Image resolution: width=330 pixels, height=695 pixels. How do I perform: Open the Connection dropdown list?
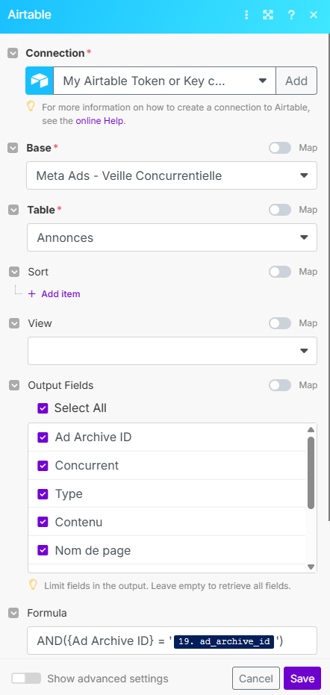pos(164,81)
